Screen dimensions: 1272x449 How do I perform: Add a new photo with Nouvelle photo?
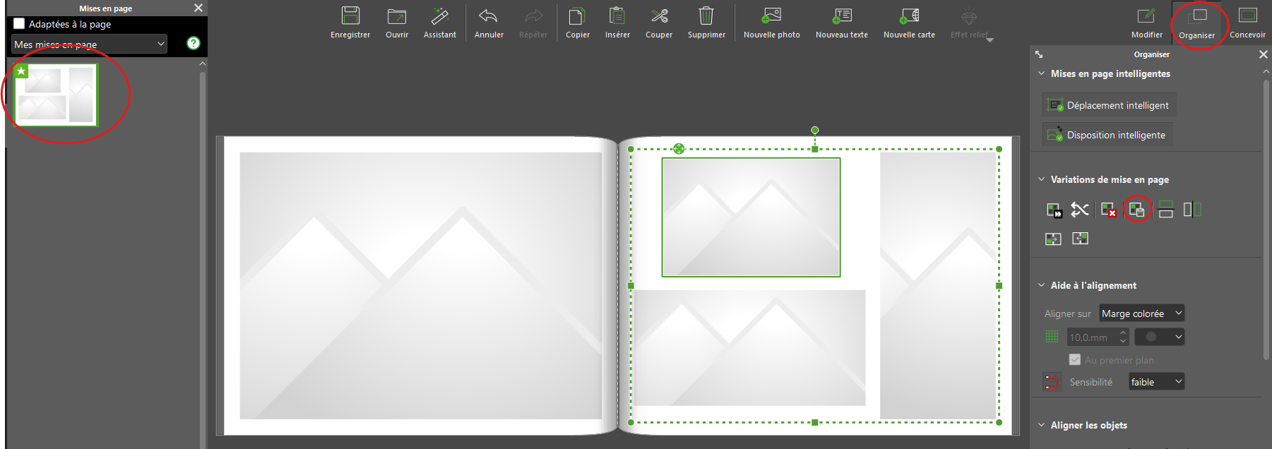[771, 17]
